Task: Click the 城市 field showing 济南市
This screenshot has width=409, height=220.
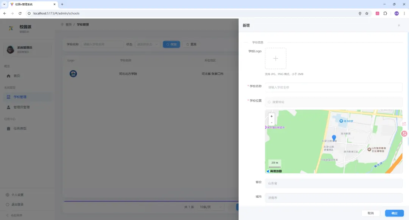Action: (x=333, y=198)
